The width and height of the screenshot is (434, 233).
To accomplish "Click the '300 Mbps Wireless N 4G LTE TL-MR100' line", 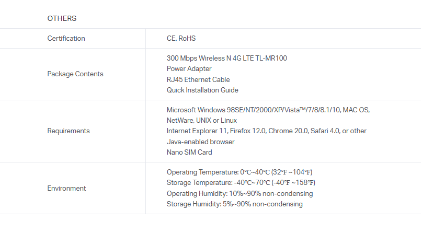I will pos(226,58).
